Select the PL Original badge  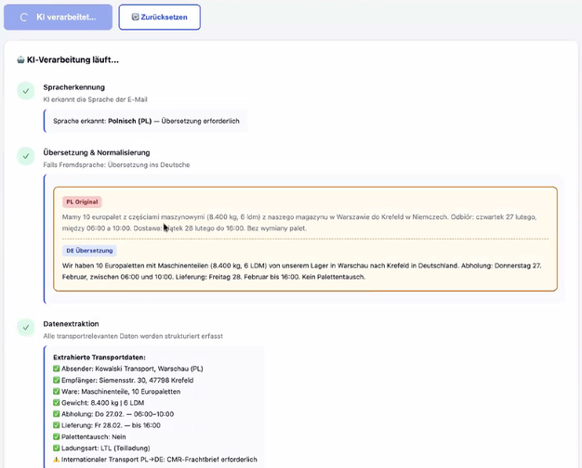click(x=82, y=201)
